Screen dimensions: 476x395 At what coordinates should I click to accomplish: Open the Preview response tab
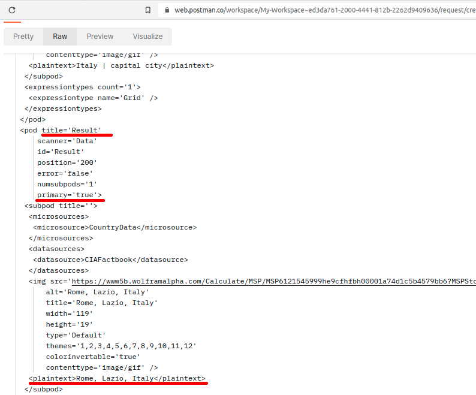tap(100, 37)
